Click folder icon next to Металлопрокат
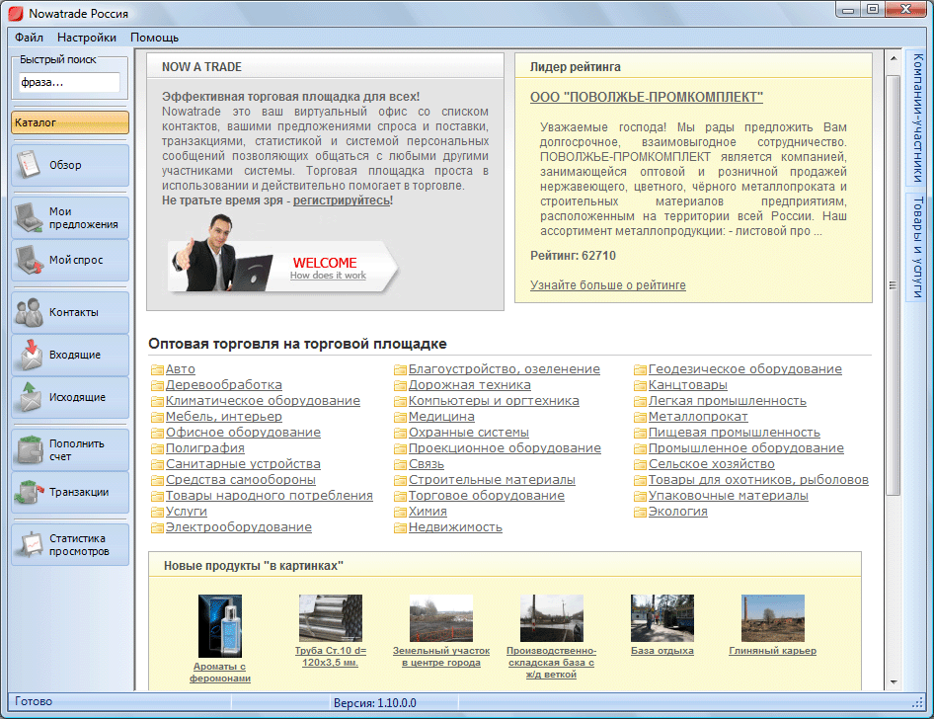The height and width of the screenshot is (719, 934). point(641,417)
